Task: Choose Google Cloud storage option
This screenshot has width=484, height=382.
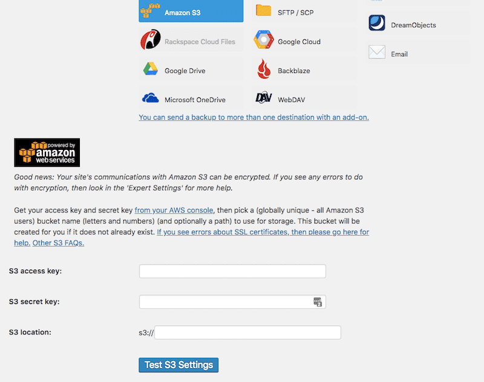Action: (x=304, y=40)
